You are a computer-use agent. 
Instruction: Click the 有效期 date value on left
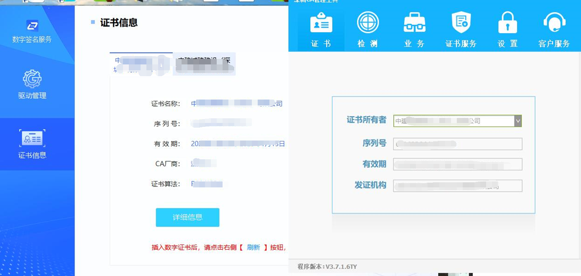click(x=238, y=144)
